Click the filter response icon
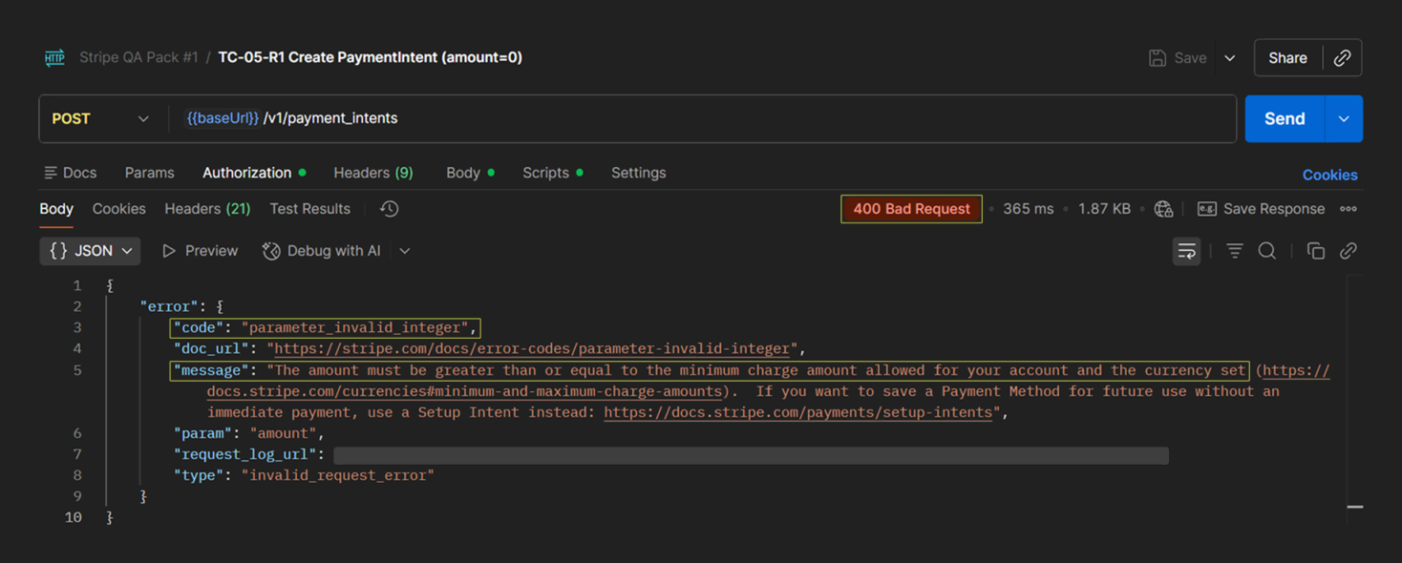This screenshot has height=563, width=1402. click(x=1235, y=251)
